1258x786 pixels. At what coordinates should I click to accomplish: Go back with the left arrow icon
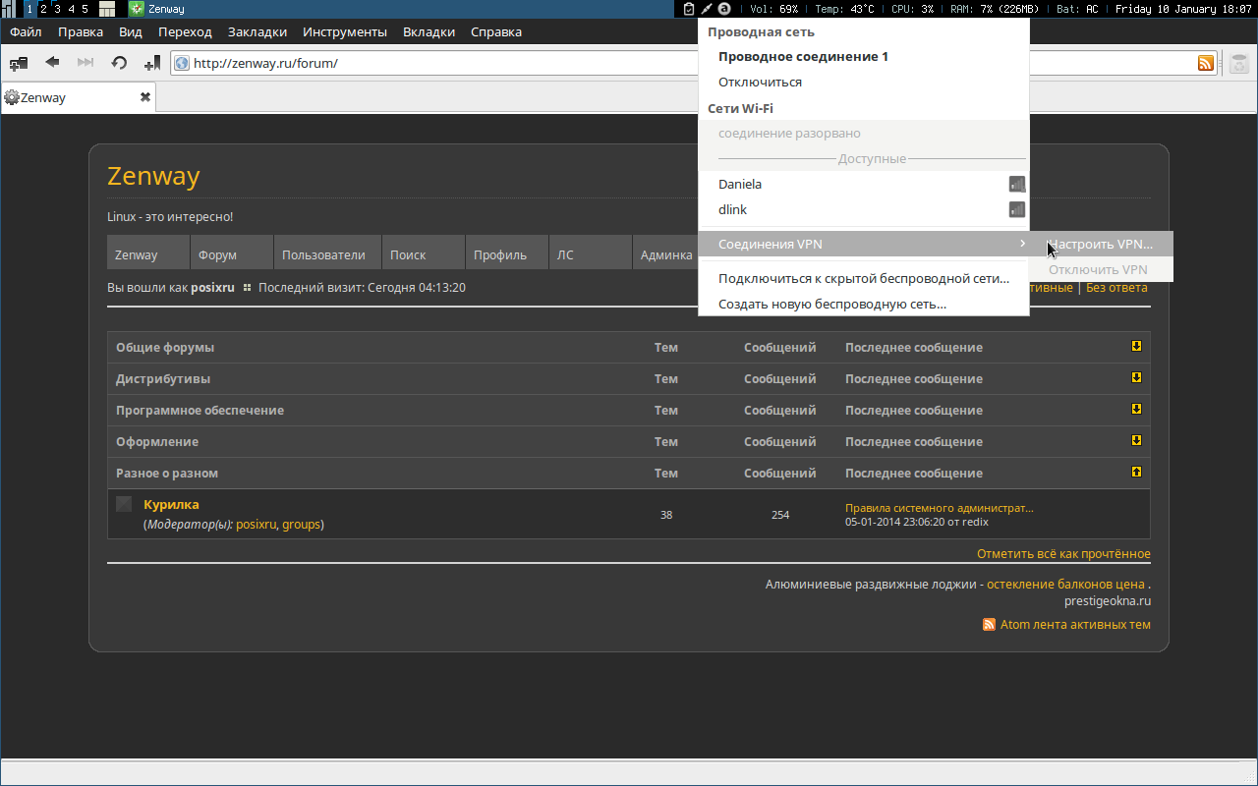[52, 62]
